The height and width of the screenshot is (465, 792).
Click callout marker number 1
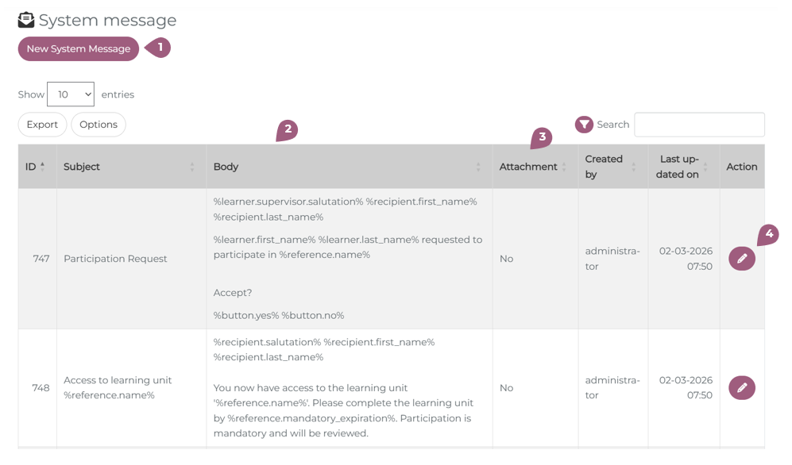[x=160, y=48]
